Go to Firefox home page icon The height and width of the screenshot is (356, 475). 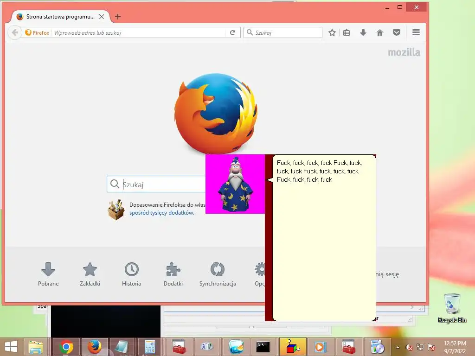(379, 32)
